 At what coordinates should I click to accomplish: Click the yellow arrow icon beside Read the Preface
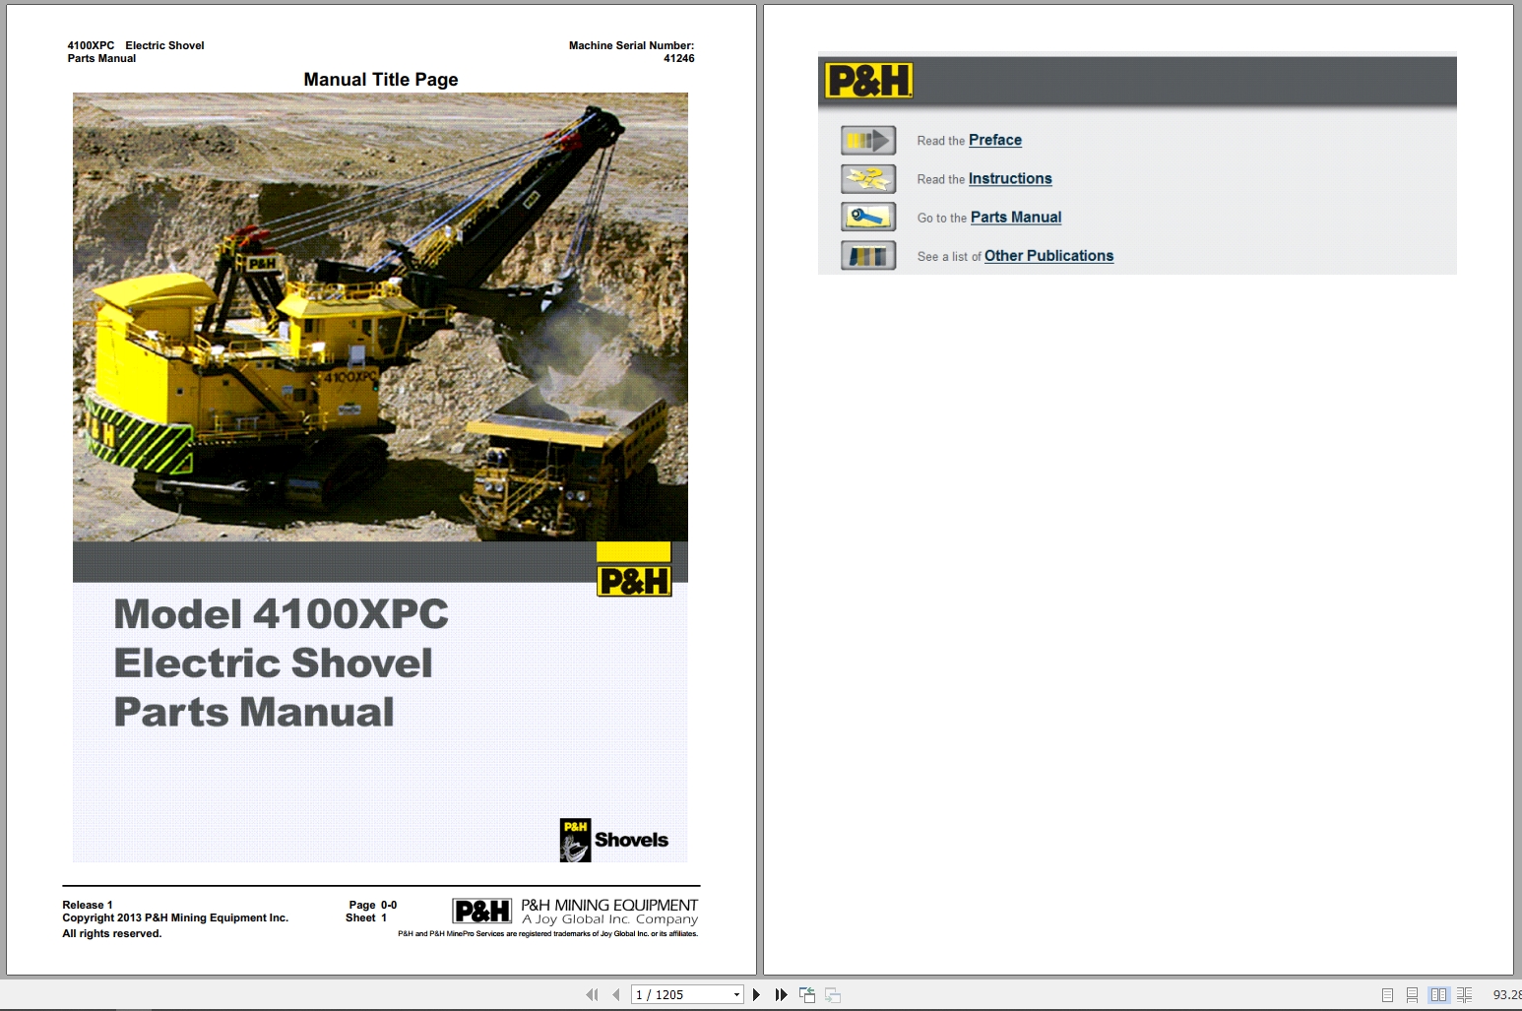point(867,140)
